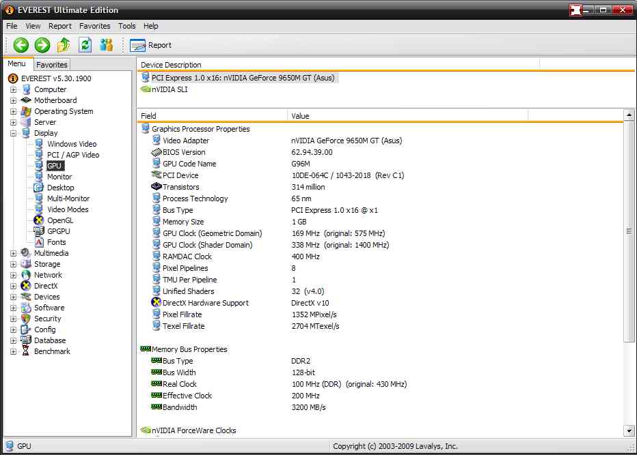637x455 pixels.
Task: Refresh the page with the Refresh icon
Action: tap(85, 45)
